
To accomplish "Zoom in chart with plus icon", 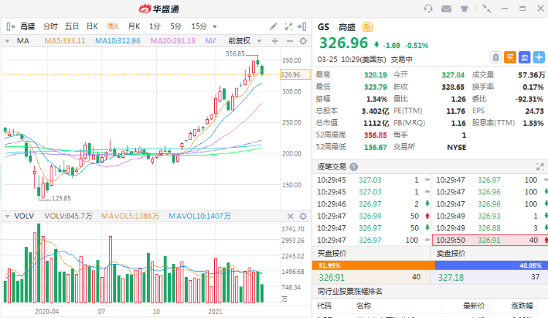I will (275, 41).
